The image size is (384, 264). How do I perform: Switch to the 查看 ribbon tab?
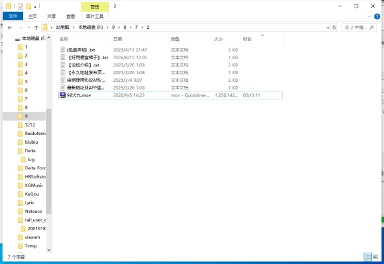click(70, 16)
